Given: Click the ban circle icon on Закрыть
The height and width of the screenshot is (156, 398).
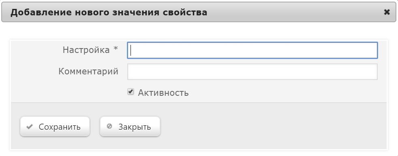Looking at the screenshot, I should coord(109,126).
